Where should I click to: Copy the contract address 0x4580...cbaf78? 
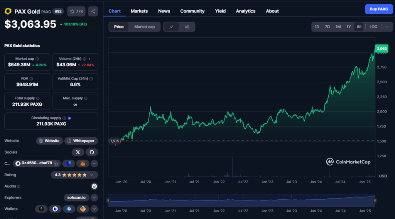[x=56, y=163]
